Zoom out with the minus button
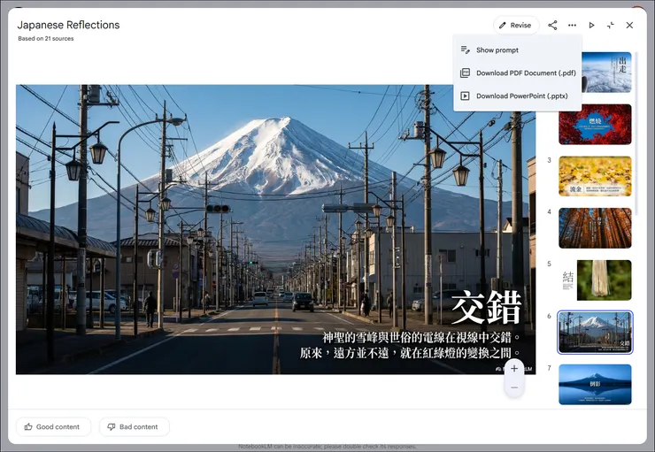 point(514,387)
